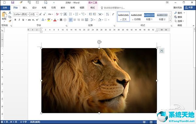The image size is (196, 124).
Task: Click the Character Border icon
Action: click(65, 14)
